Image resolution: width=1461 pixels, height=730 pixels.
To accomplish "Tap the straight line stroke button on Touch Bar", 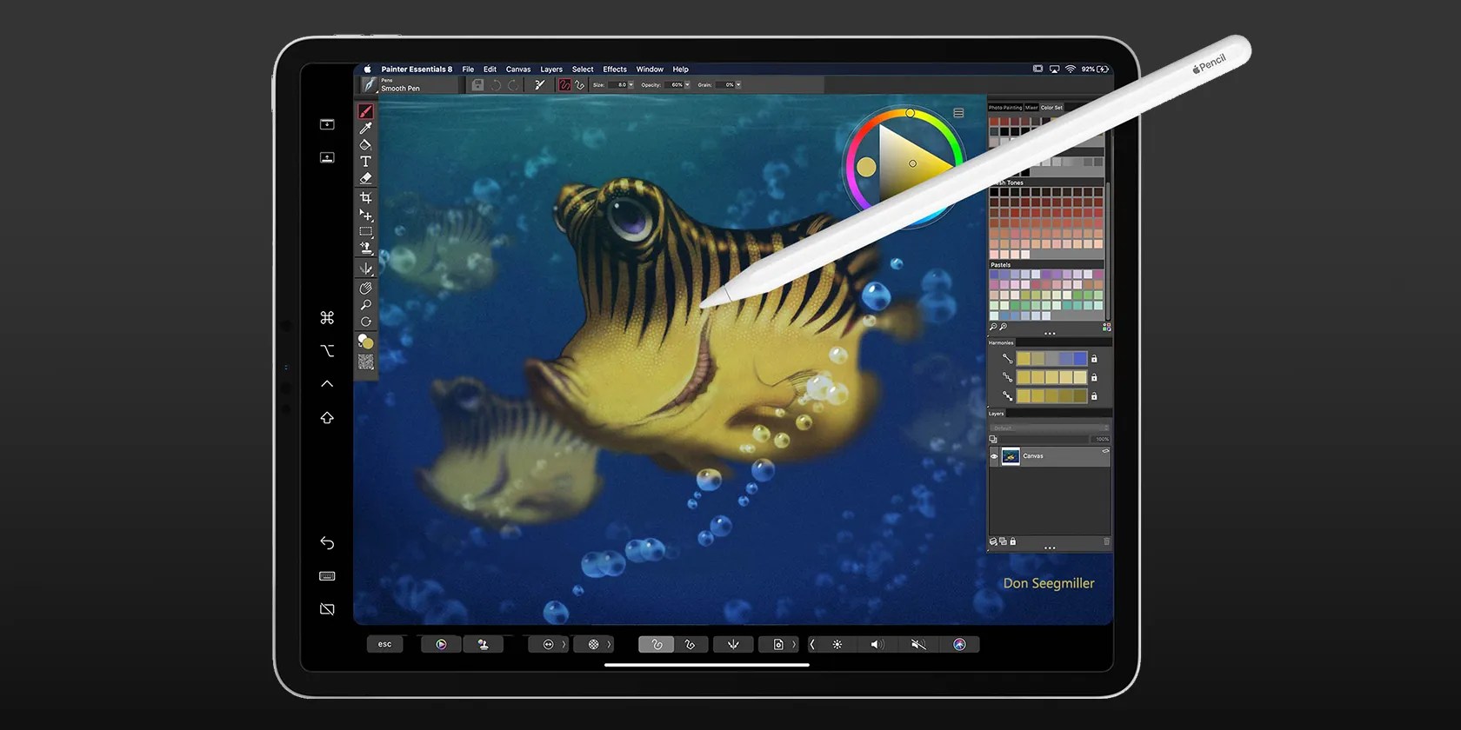I will click(x=690, y=645).
